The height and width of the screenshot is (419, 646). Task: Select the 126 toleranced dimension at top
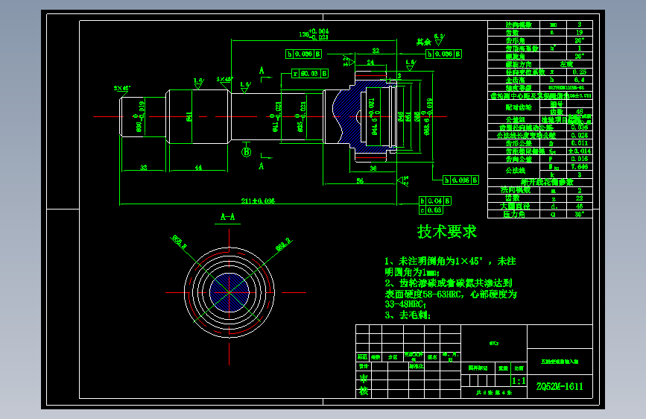coord(314,34)
